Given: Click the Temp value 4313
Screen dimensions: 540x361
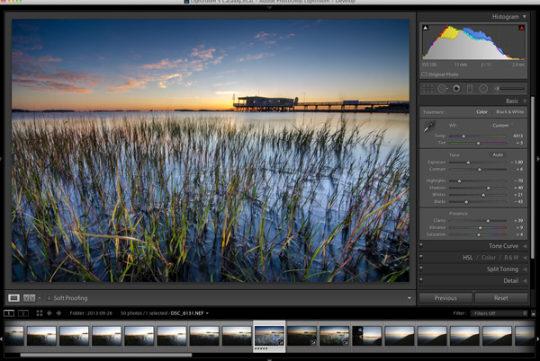Looking at the screenshot, I should (517, 136).
